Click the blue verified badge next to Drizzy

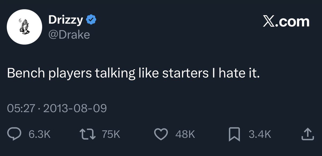point(92,20)
